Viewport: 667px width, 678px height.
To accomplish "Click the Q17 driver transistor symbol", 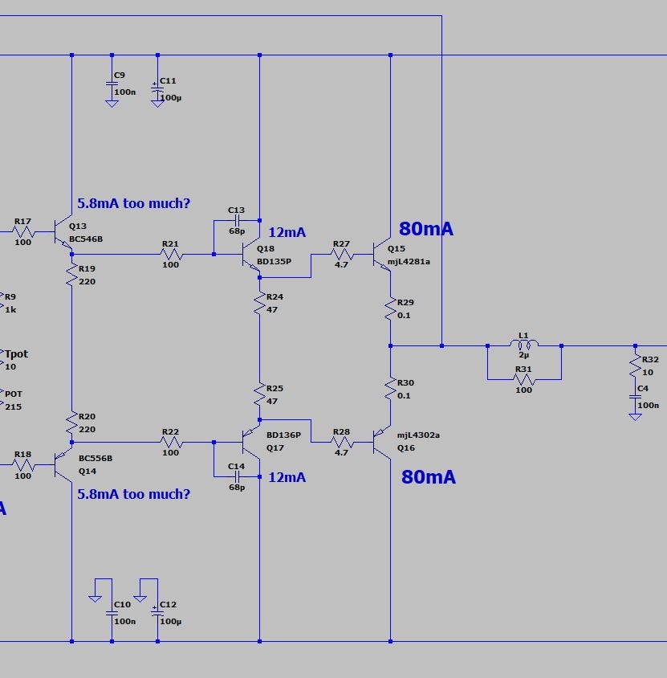I will [x=251, y=442].
